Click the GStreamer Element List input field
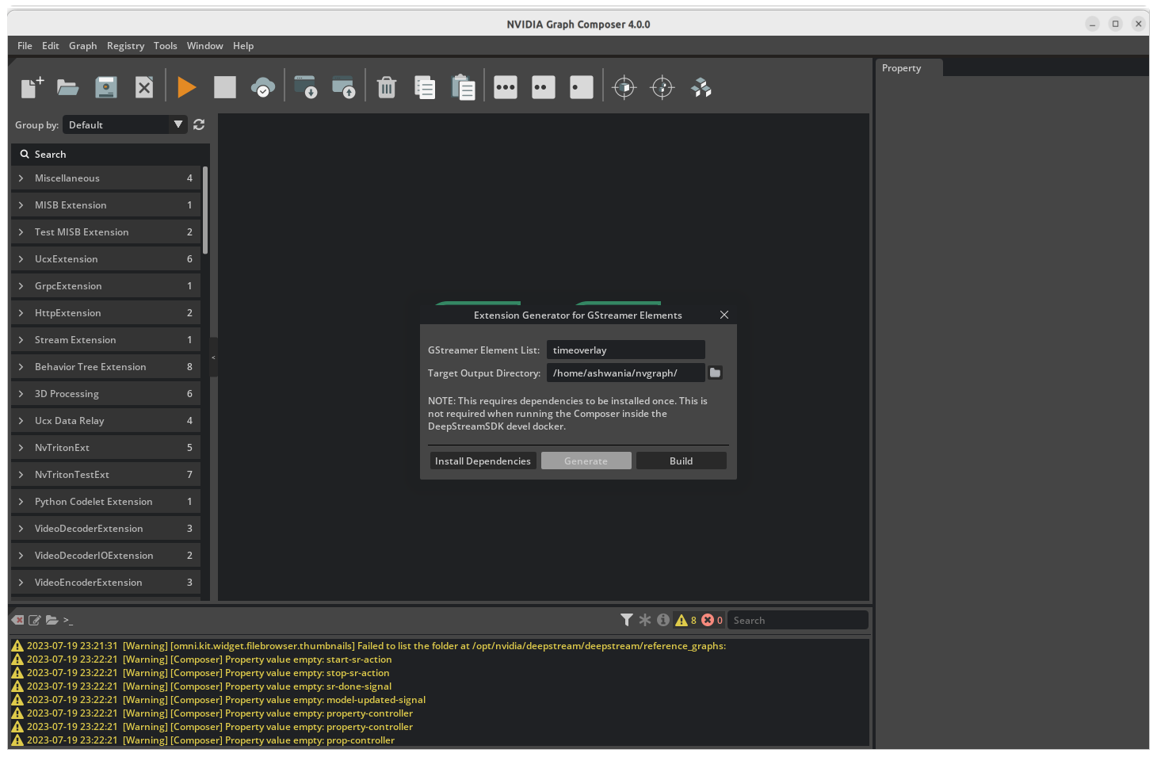The image size is (1157, 757). (626, 350)
